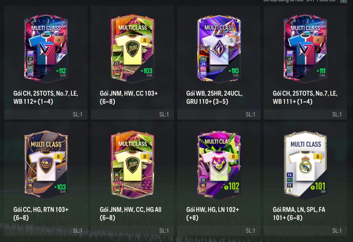
Task: Click the green button at top right corner
Action: click(344, 1)
